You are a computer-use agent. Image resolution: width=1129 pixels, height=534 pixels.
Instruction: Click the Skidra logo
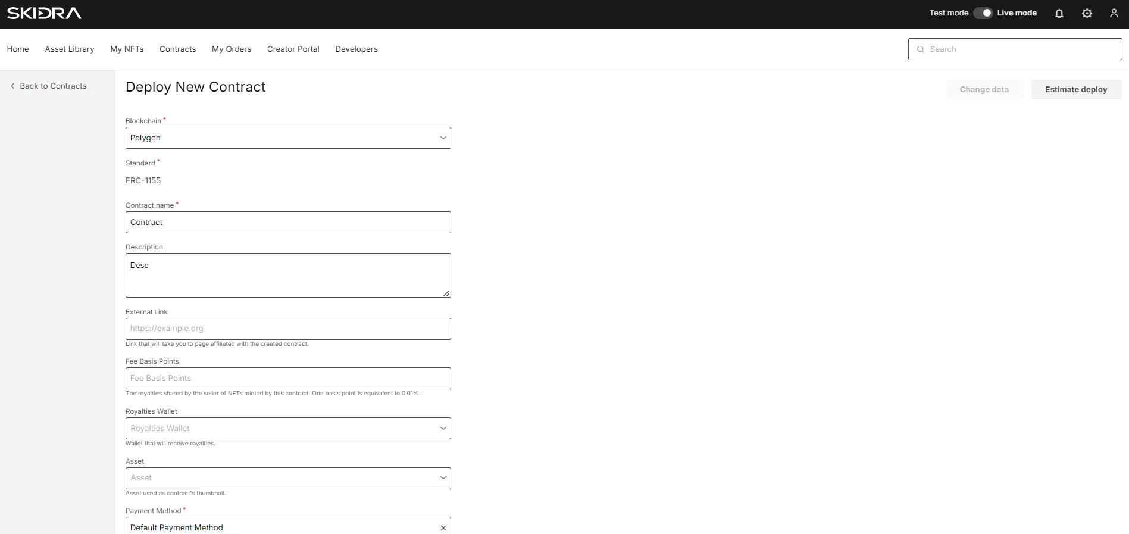[44, 13]
